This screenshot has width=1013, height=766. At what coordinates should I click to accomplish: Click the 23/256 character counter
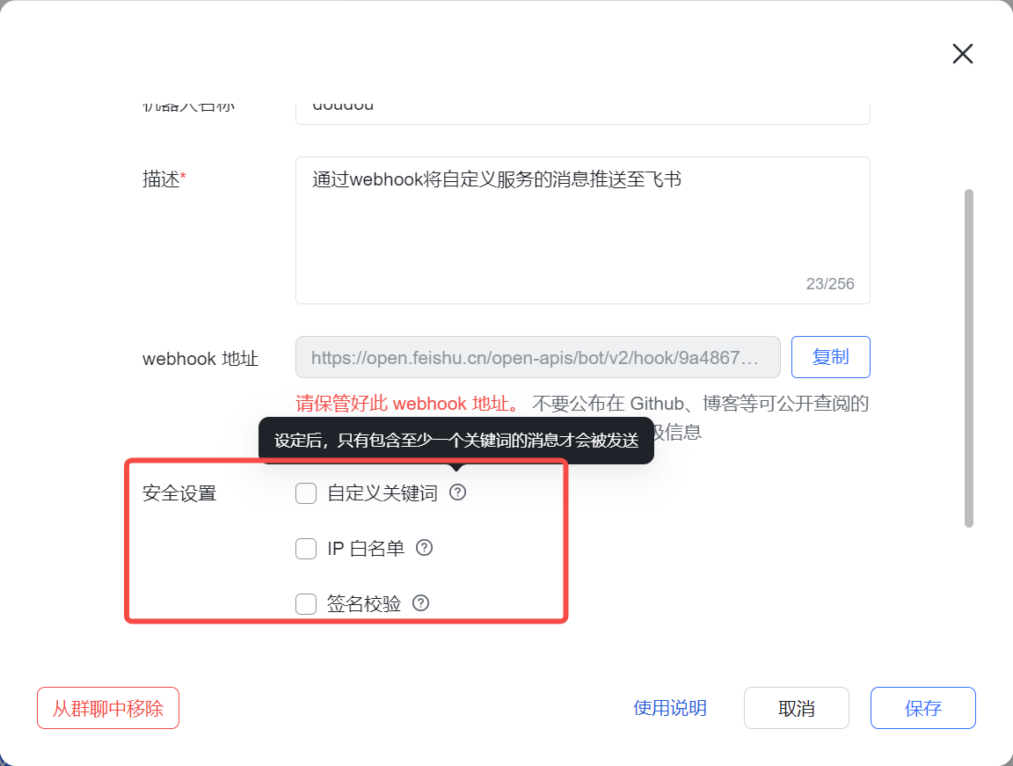point(830,283)
